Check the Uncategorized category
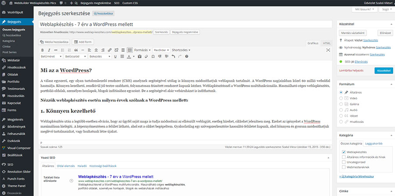 tap(344, 162)
